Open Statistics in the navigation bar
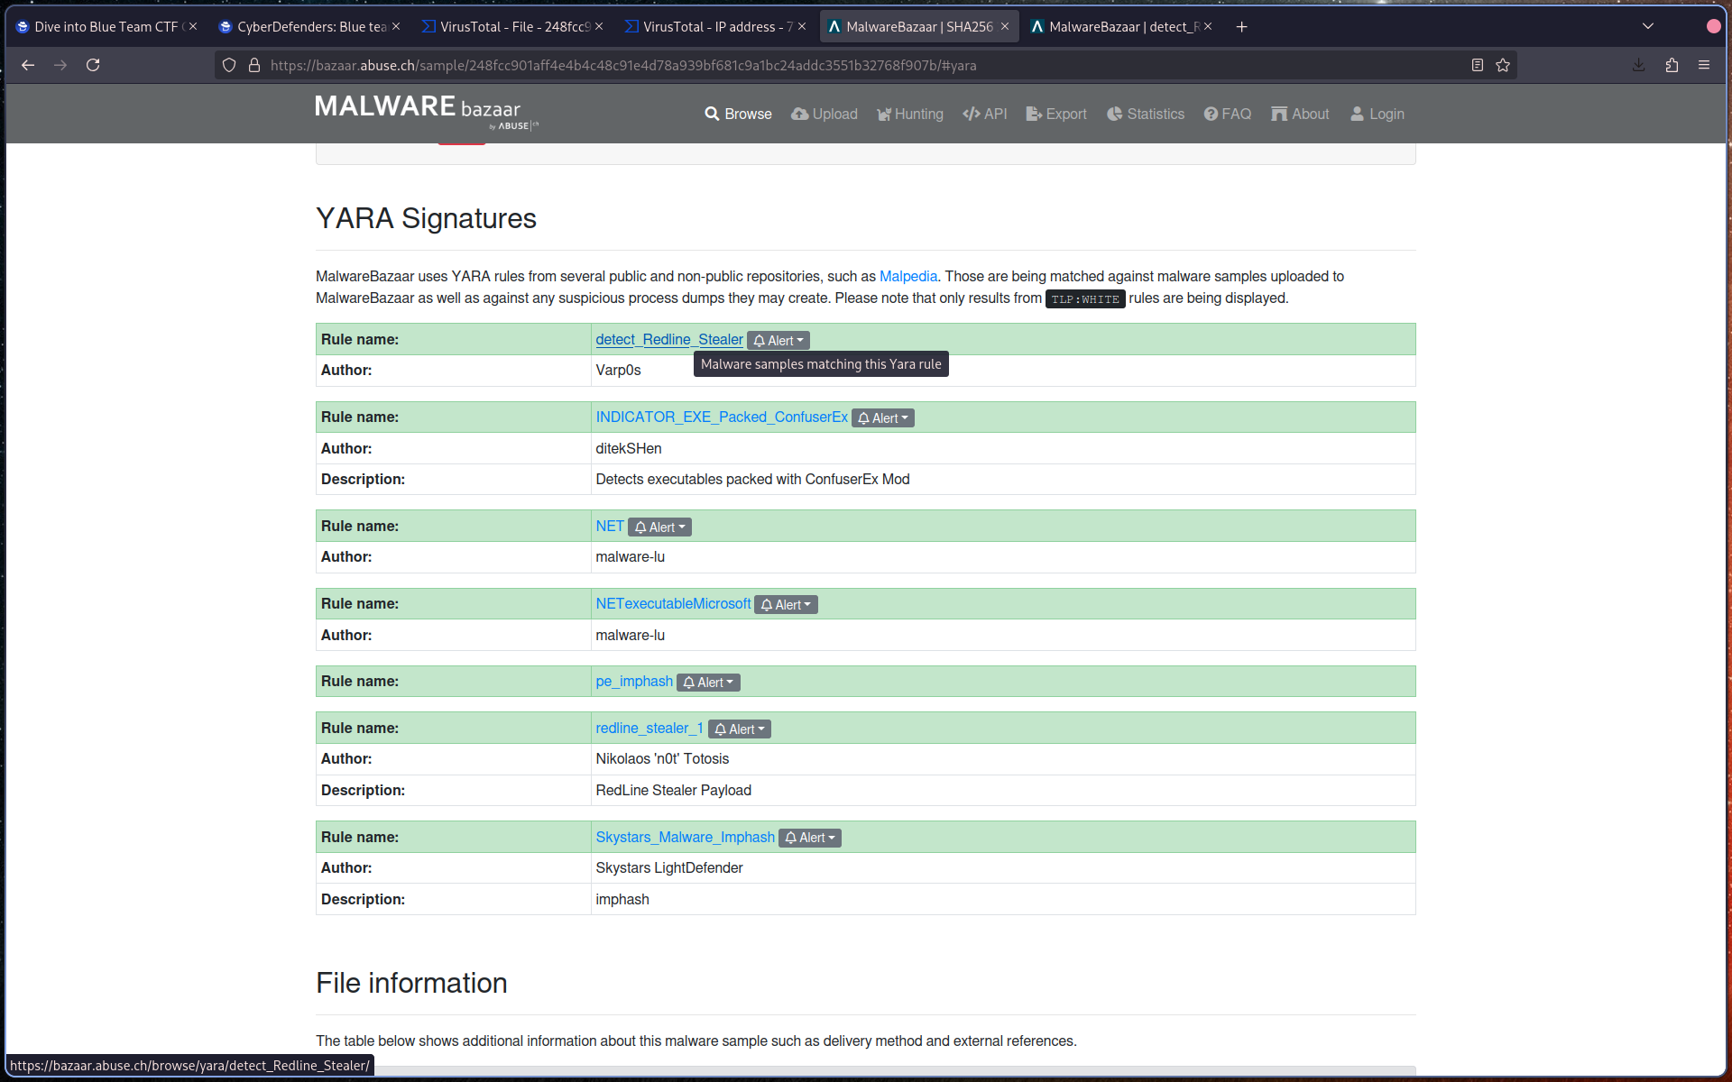 coord(1146,114)
